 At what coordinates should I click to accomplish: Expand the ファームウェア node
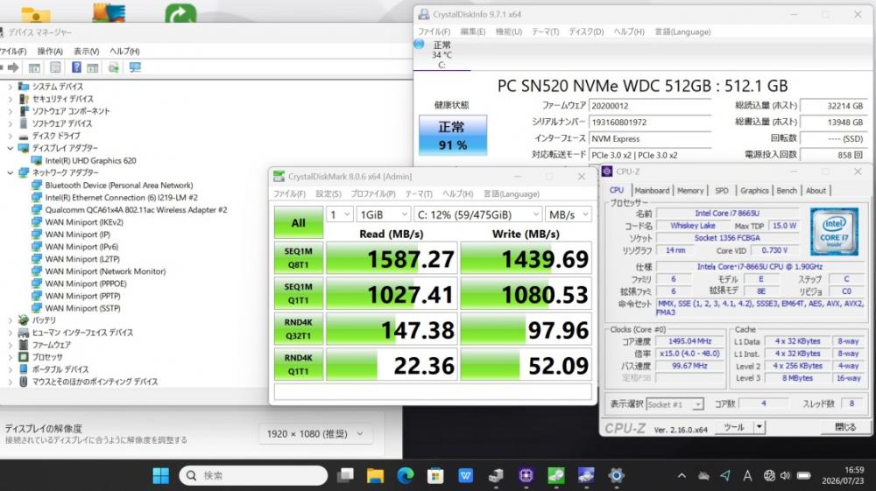coord(10,345)
